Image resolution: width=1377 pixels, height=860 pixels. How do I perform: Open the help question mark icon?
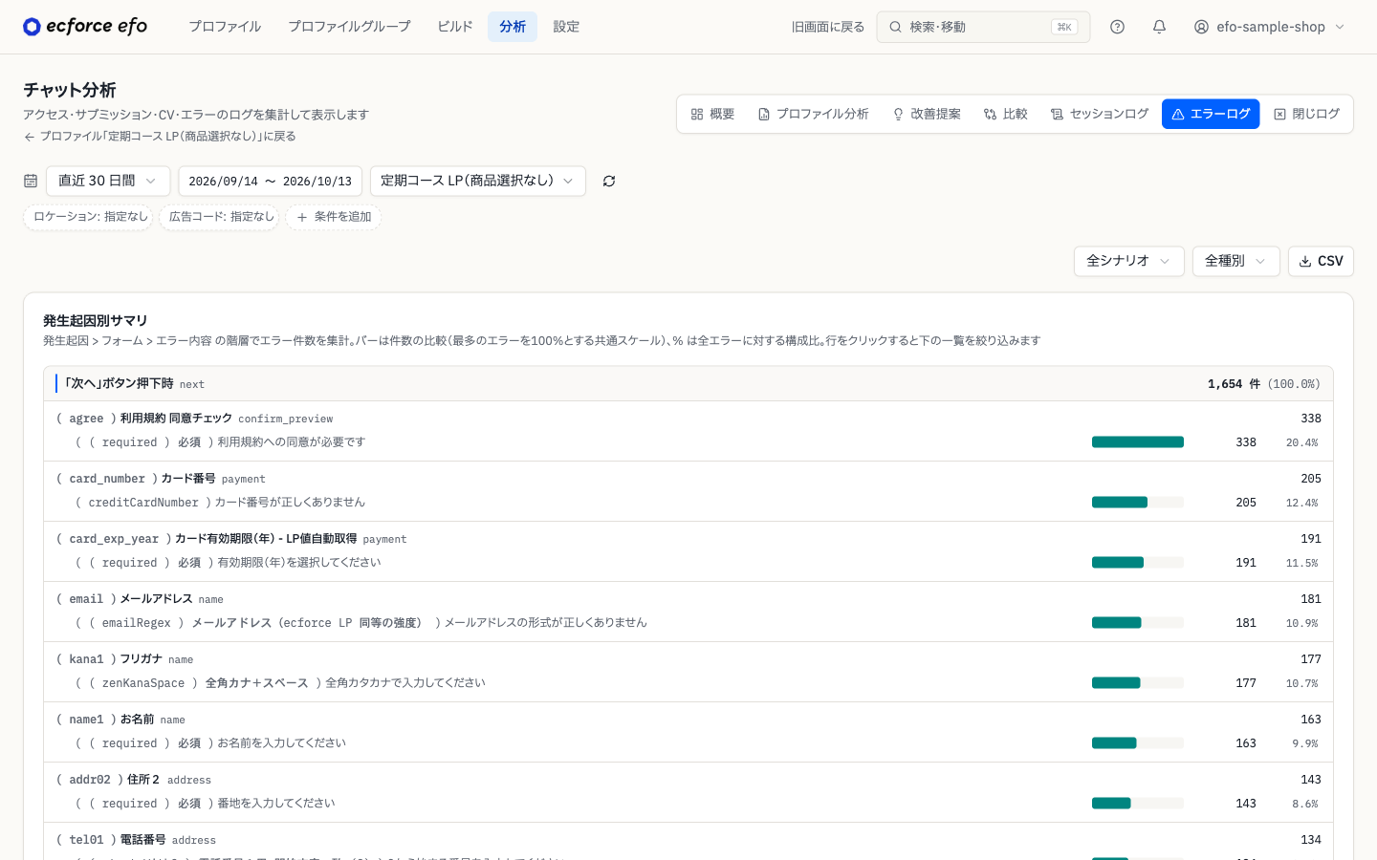click(x=1117, y=27)
